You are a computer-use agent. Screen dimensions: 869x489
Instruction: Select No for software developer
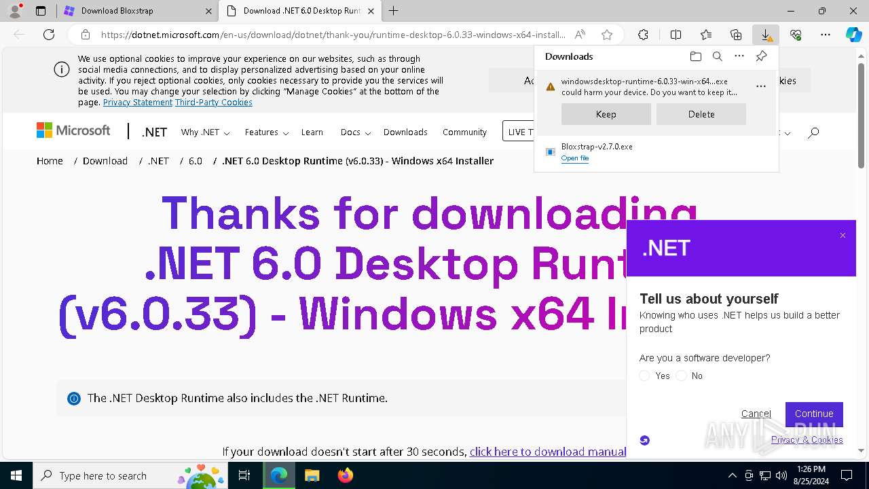pyautogui.click(x=682, y=376)
